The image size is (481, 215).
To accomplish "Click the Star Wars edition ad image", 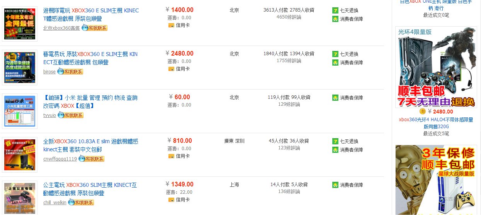I will coord(436,179).
